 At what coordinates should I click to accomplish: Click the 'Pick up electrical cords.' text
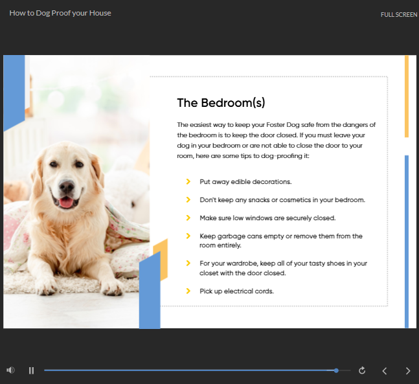pyautogui.click(x=236, y=291)
